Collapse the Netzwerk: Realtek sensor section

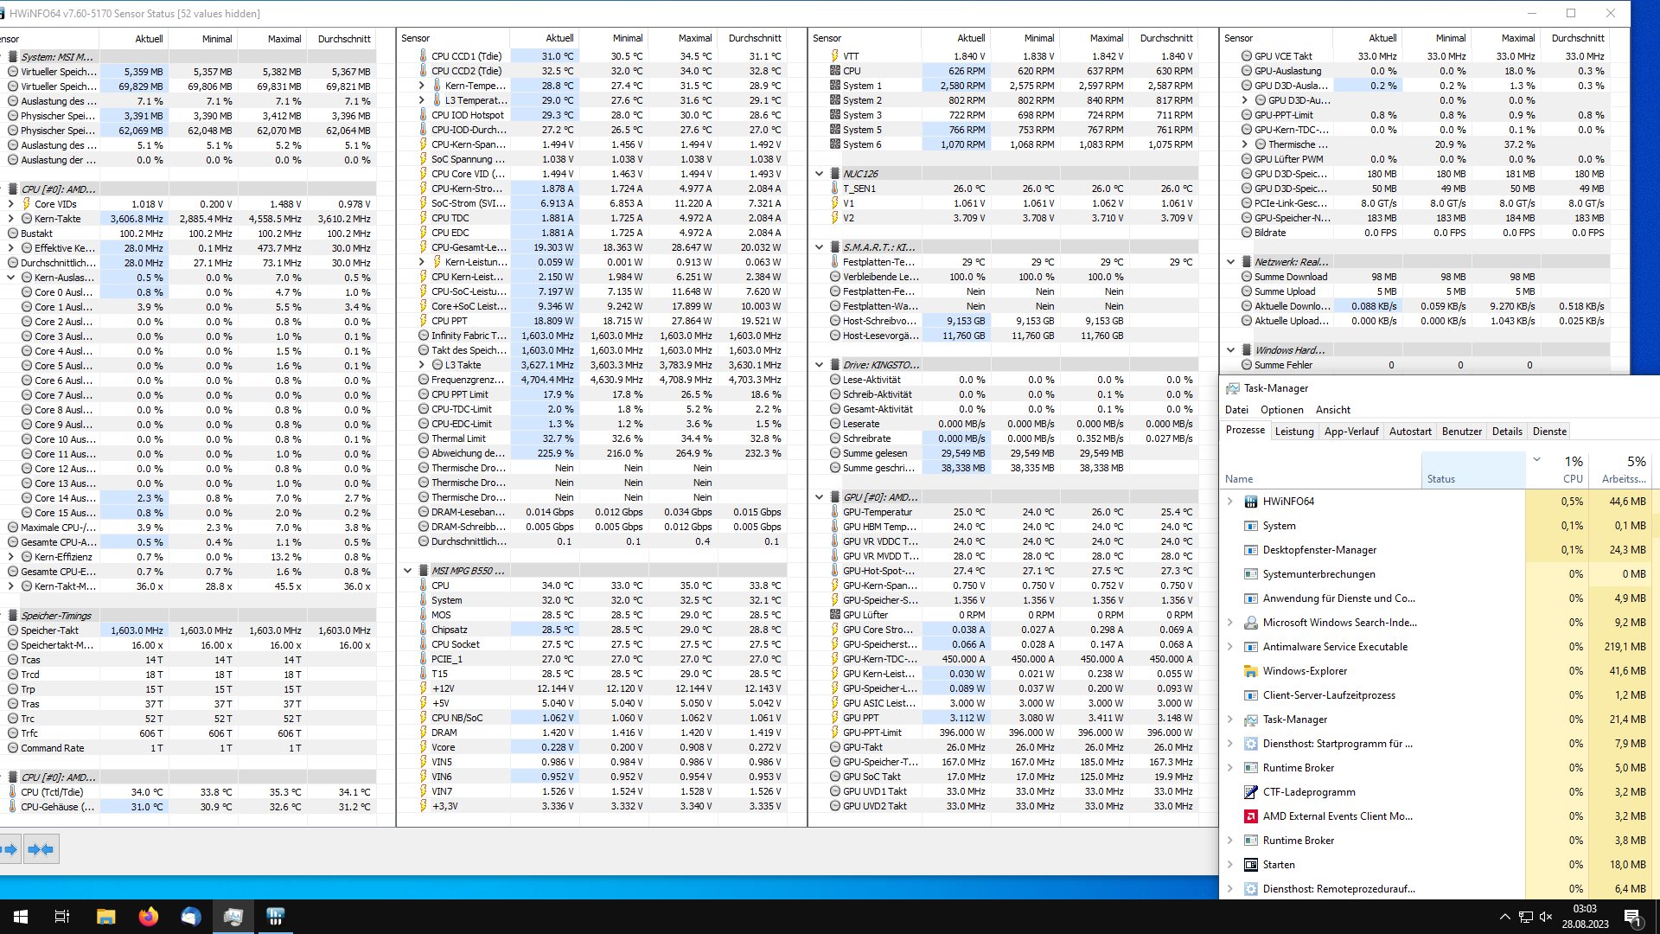1231,261
